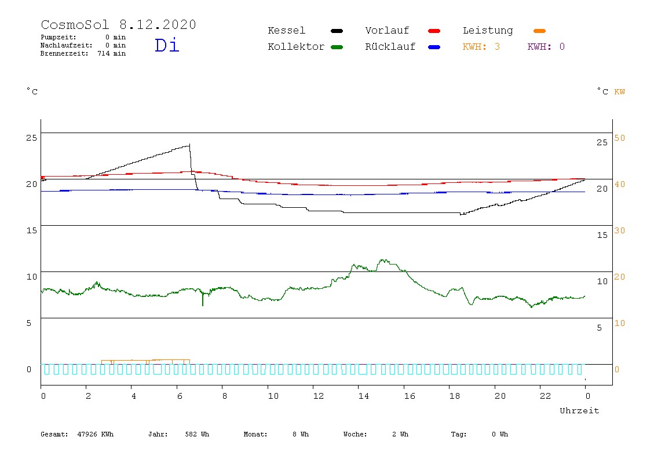The height and width of the screenshot is (470, 665).
Task: Click the red Vorlauf legend swatch
Action: [x=434, y=31]
